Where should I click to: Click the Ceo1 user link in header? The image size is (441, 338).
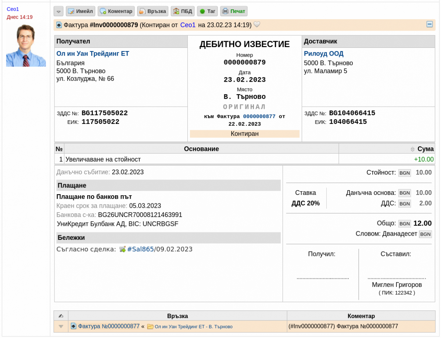coord(188,25)
